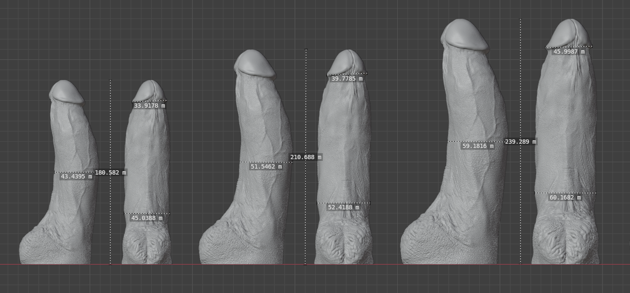Click the 239.289 m height measurement
The image size is (630, 293).
tap(520, 142)
